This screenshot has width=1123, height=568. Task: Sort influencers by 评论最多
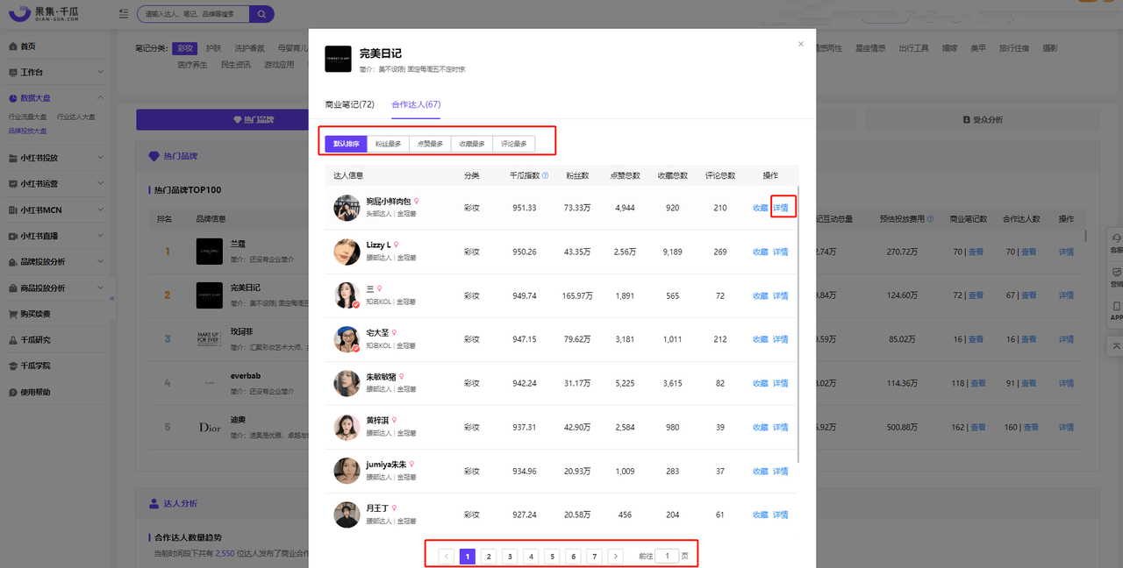tap(514, 144)
